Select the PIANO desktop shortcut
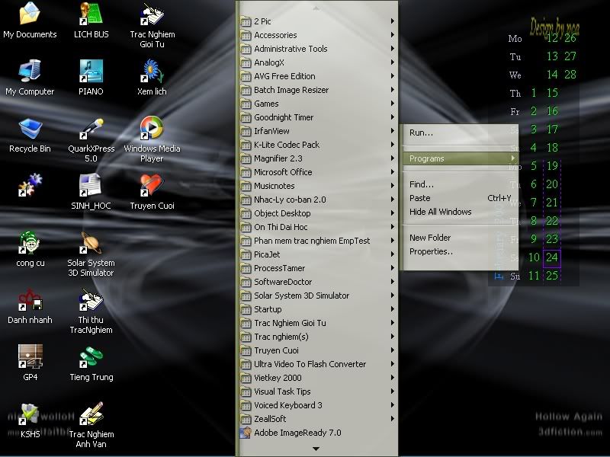This screenshot has height=457, width=610. 91,72
